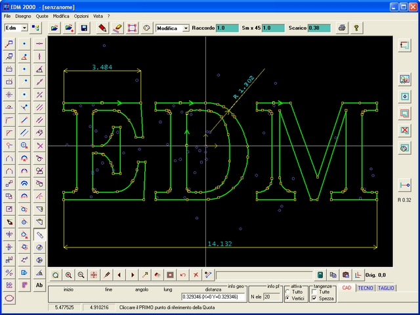This screenshot has width=420, height=315.
Task: Click the right black arrow icon
Action: (x=133, y=275)
